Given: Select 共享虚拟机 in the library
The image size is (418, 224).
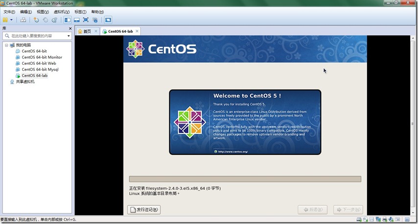Looking at the screenshot, I should (x=25, y=82).
